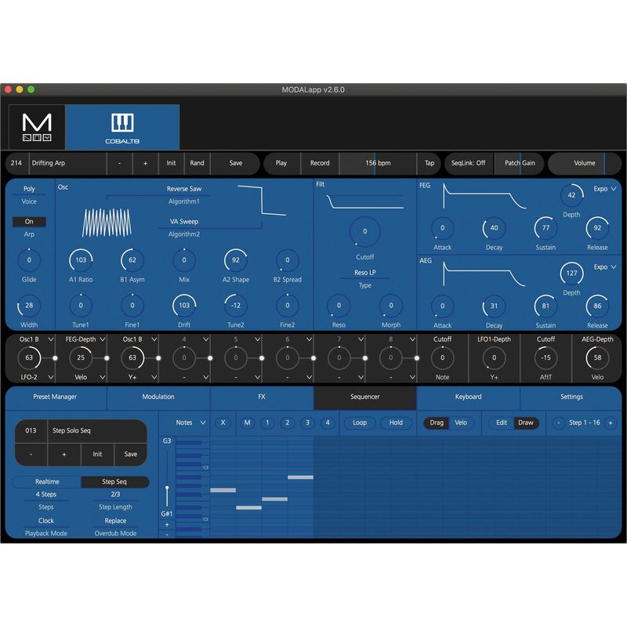This screenshot has width=627, height=627.
Task: Toggle SeqLink Off setting
Action: coord(468,163)
